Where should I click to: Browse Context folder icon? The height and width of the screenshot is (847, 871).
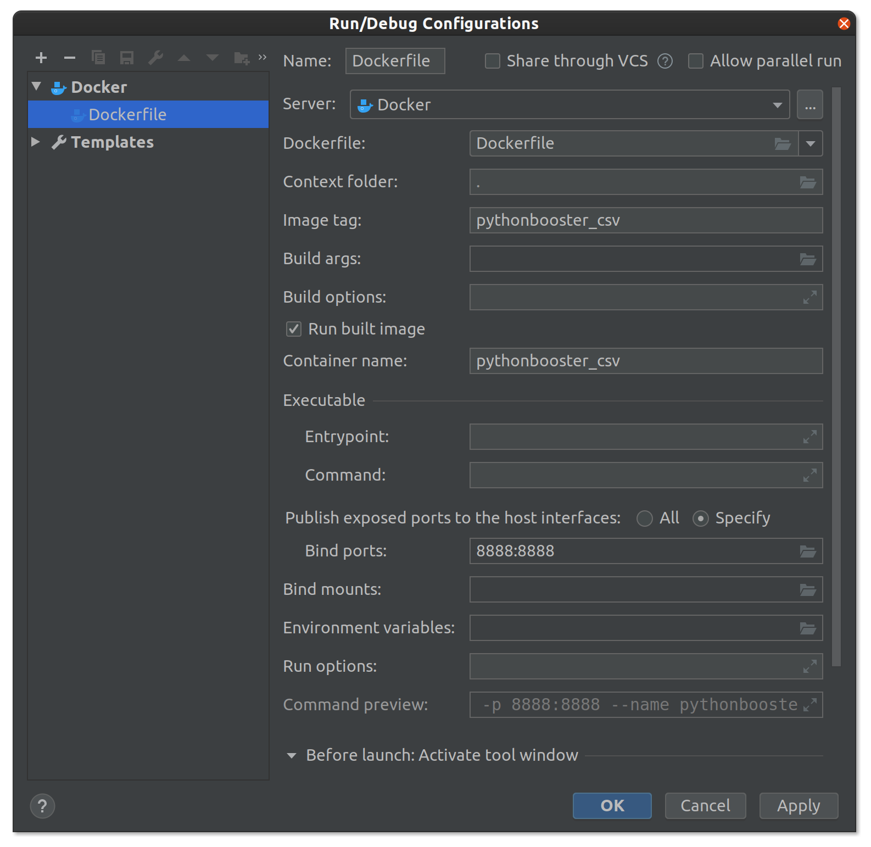click(x=808, y=182)
